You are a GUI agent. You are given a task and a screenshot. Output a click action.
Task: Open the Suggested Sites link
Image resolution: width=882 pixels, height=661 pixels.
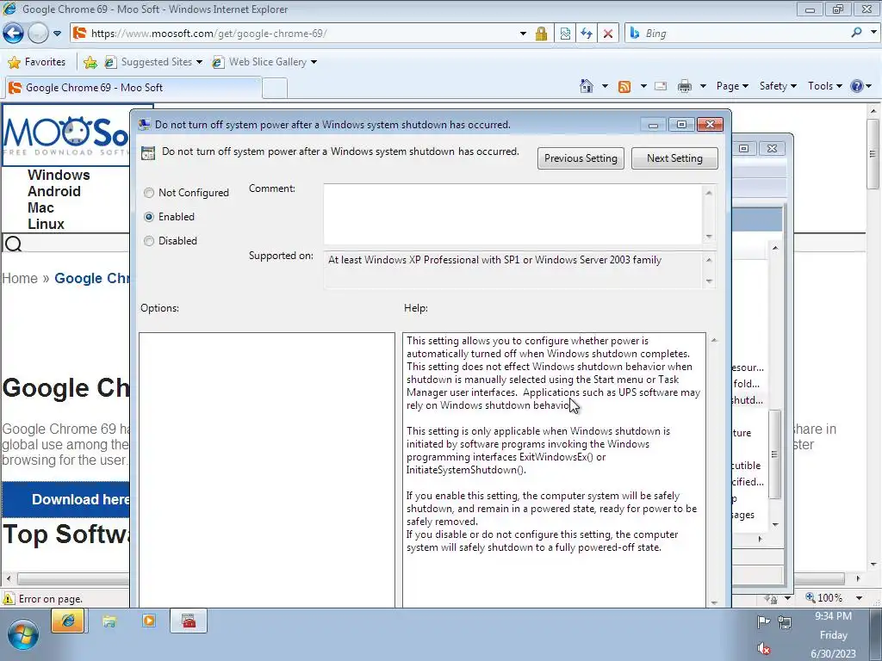tap(153, 62)
